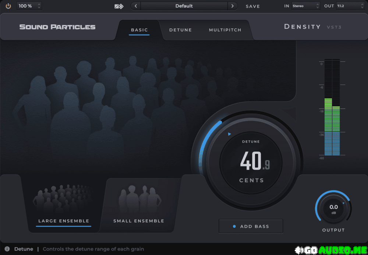Open the Default preset name menu
Screen dimensions: 368x255
[184, 6]
